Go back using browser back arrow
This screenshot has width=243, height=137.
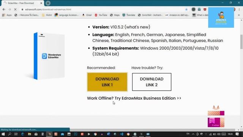pyautogui.click(x=4, y=9)
